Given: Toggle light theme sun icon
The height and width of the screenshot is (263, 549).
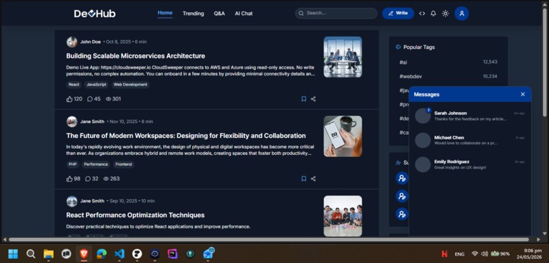Looking at the screenshot, I should click(445, 14).
